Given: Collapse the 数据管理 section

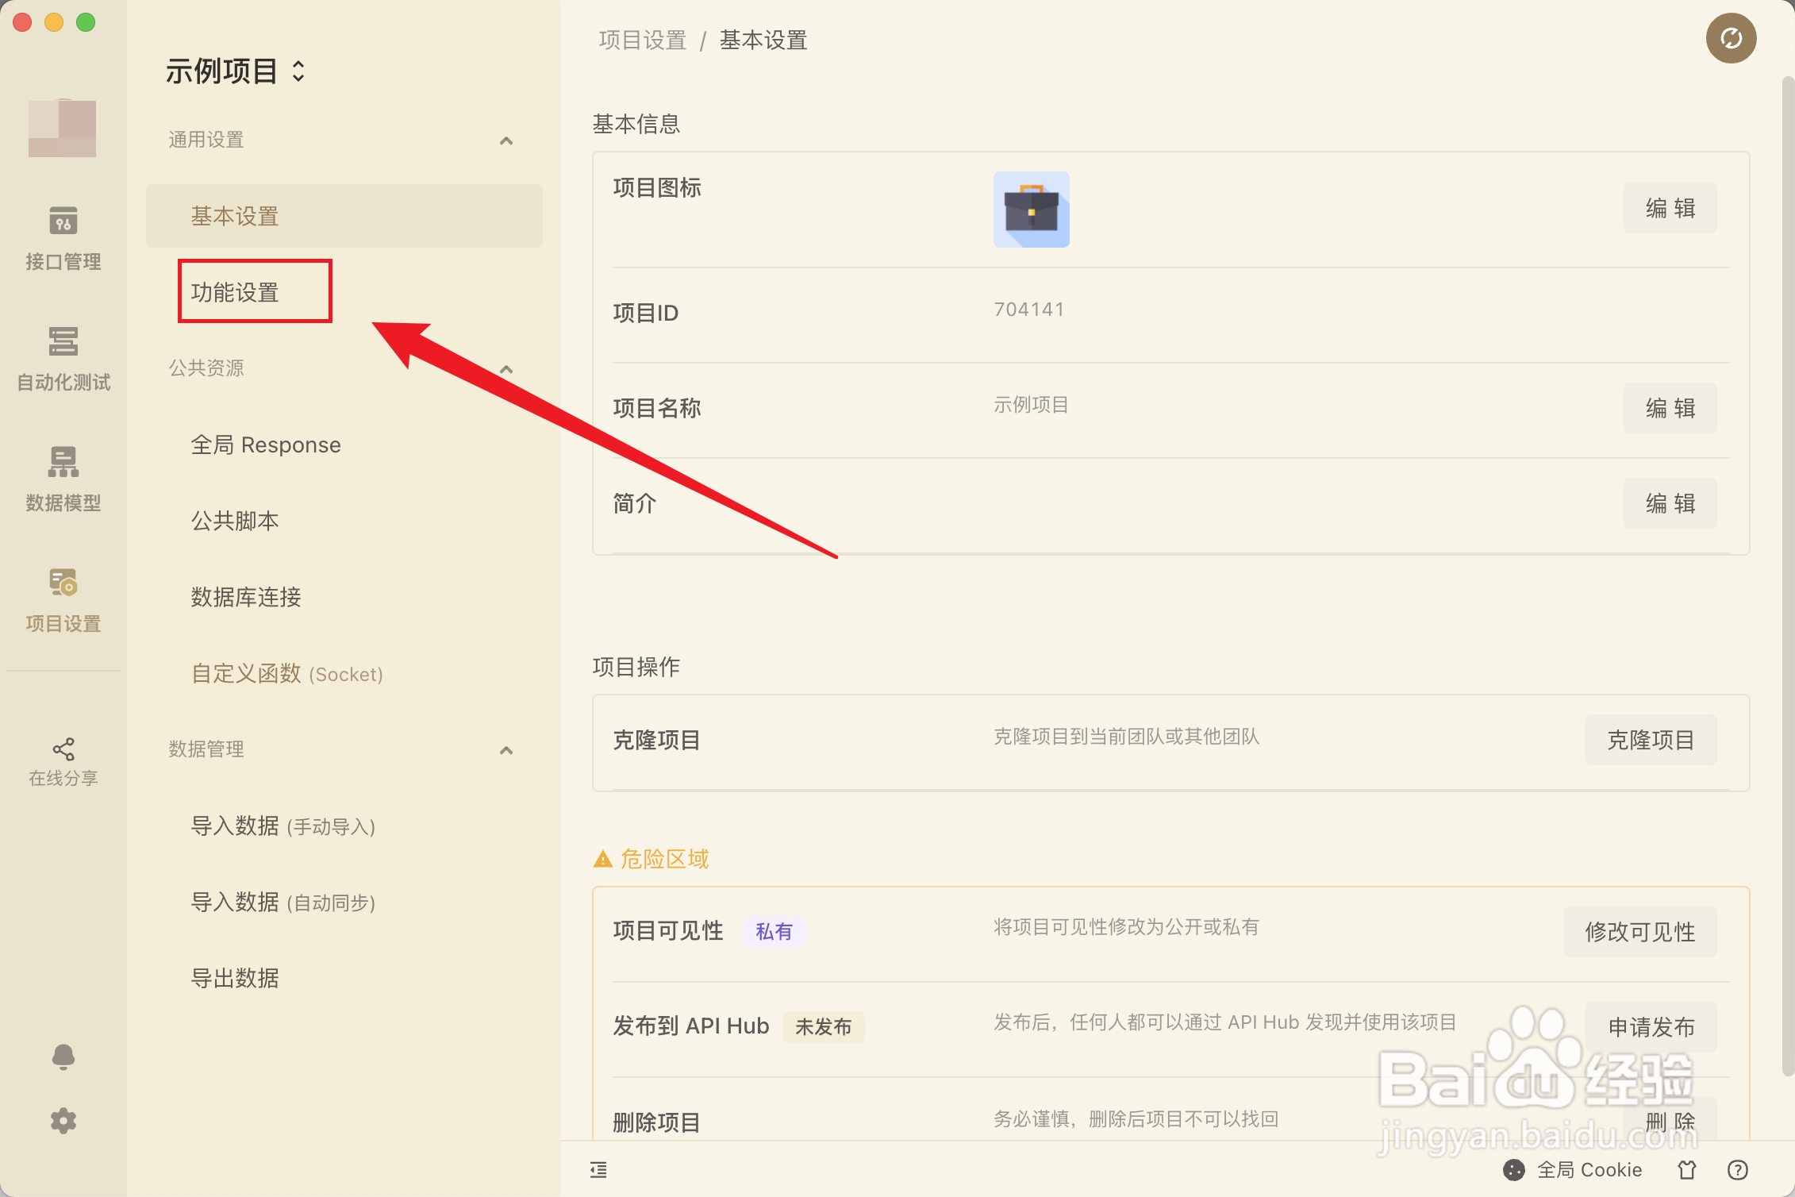Looking at the screenshot, I should tap(505, 750).
